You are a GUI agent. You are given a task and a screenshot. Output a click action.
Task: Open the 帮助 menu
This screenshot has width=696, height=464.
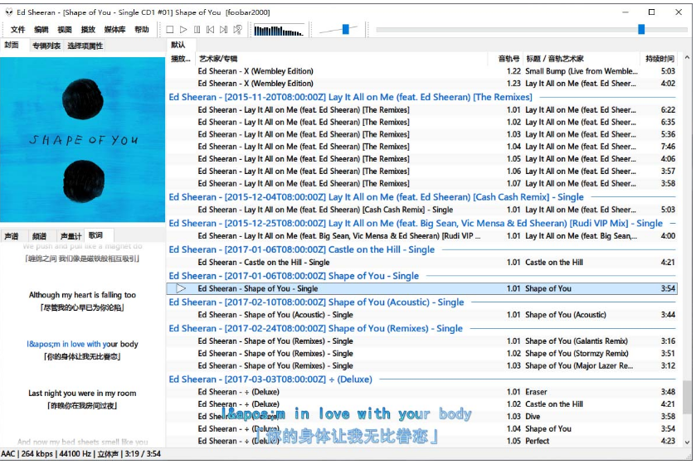coord(142,30)
